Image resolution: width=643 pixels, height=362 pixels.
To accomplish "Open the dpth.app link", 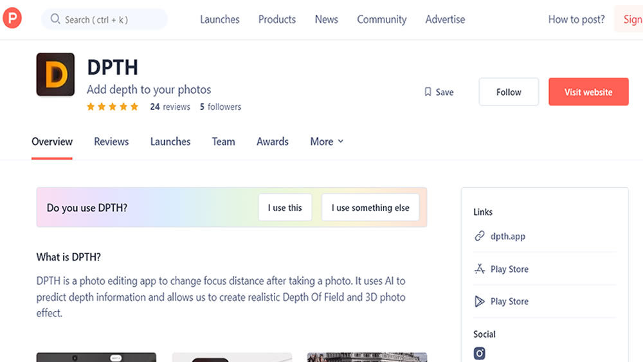I will 508,237.
